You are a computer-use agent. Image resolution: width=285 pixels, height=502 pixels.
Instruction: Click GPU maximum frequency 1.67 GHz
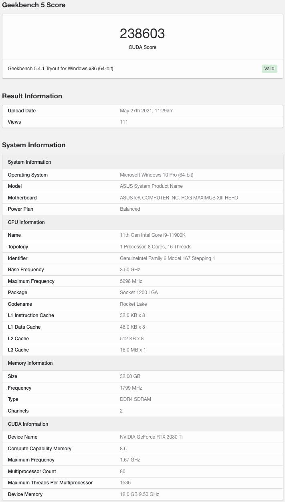click(130, 460)
